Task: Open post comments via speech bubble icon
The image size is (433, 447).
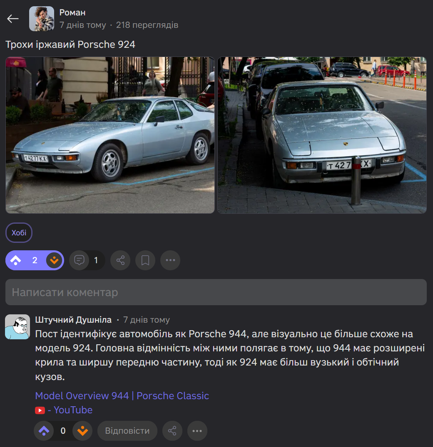Action: click(x=80, y=260)
